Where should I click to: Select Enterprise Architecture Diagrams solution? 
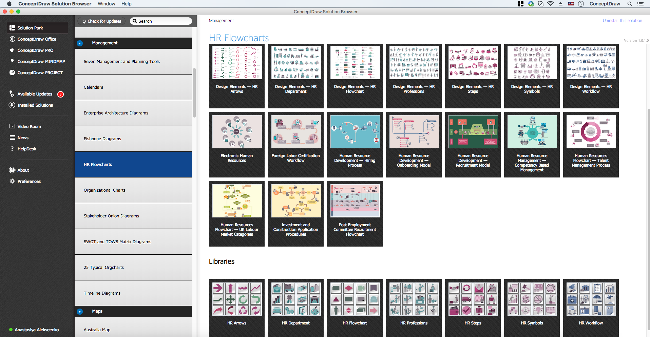(133, 113)
